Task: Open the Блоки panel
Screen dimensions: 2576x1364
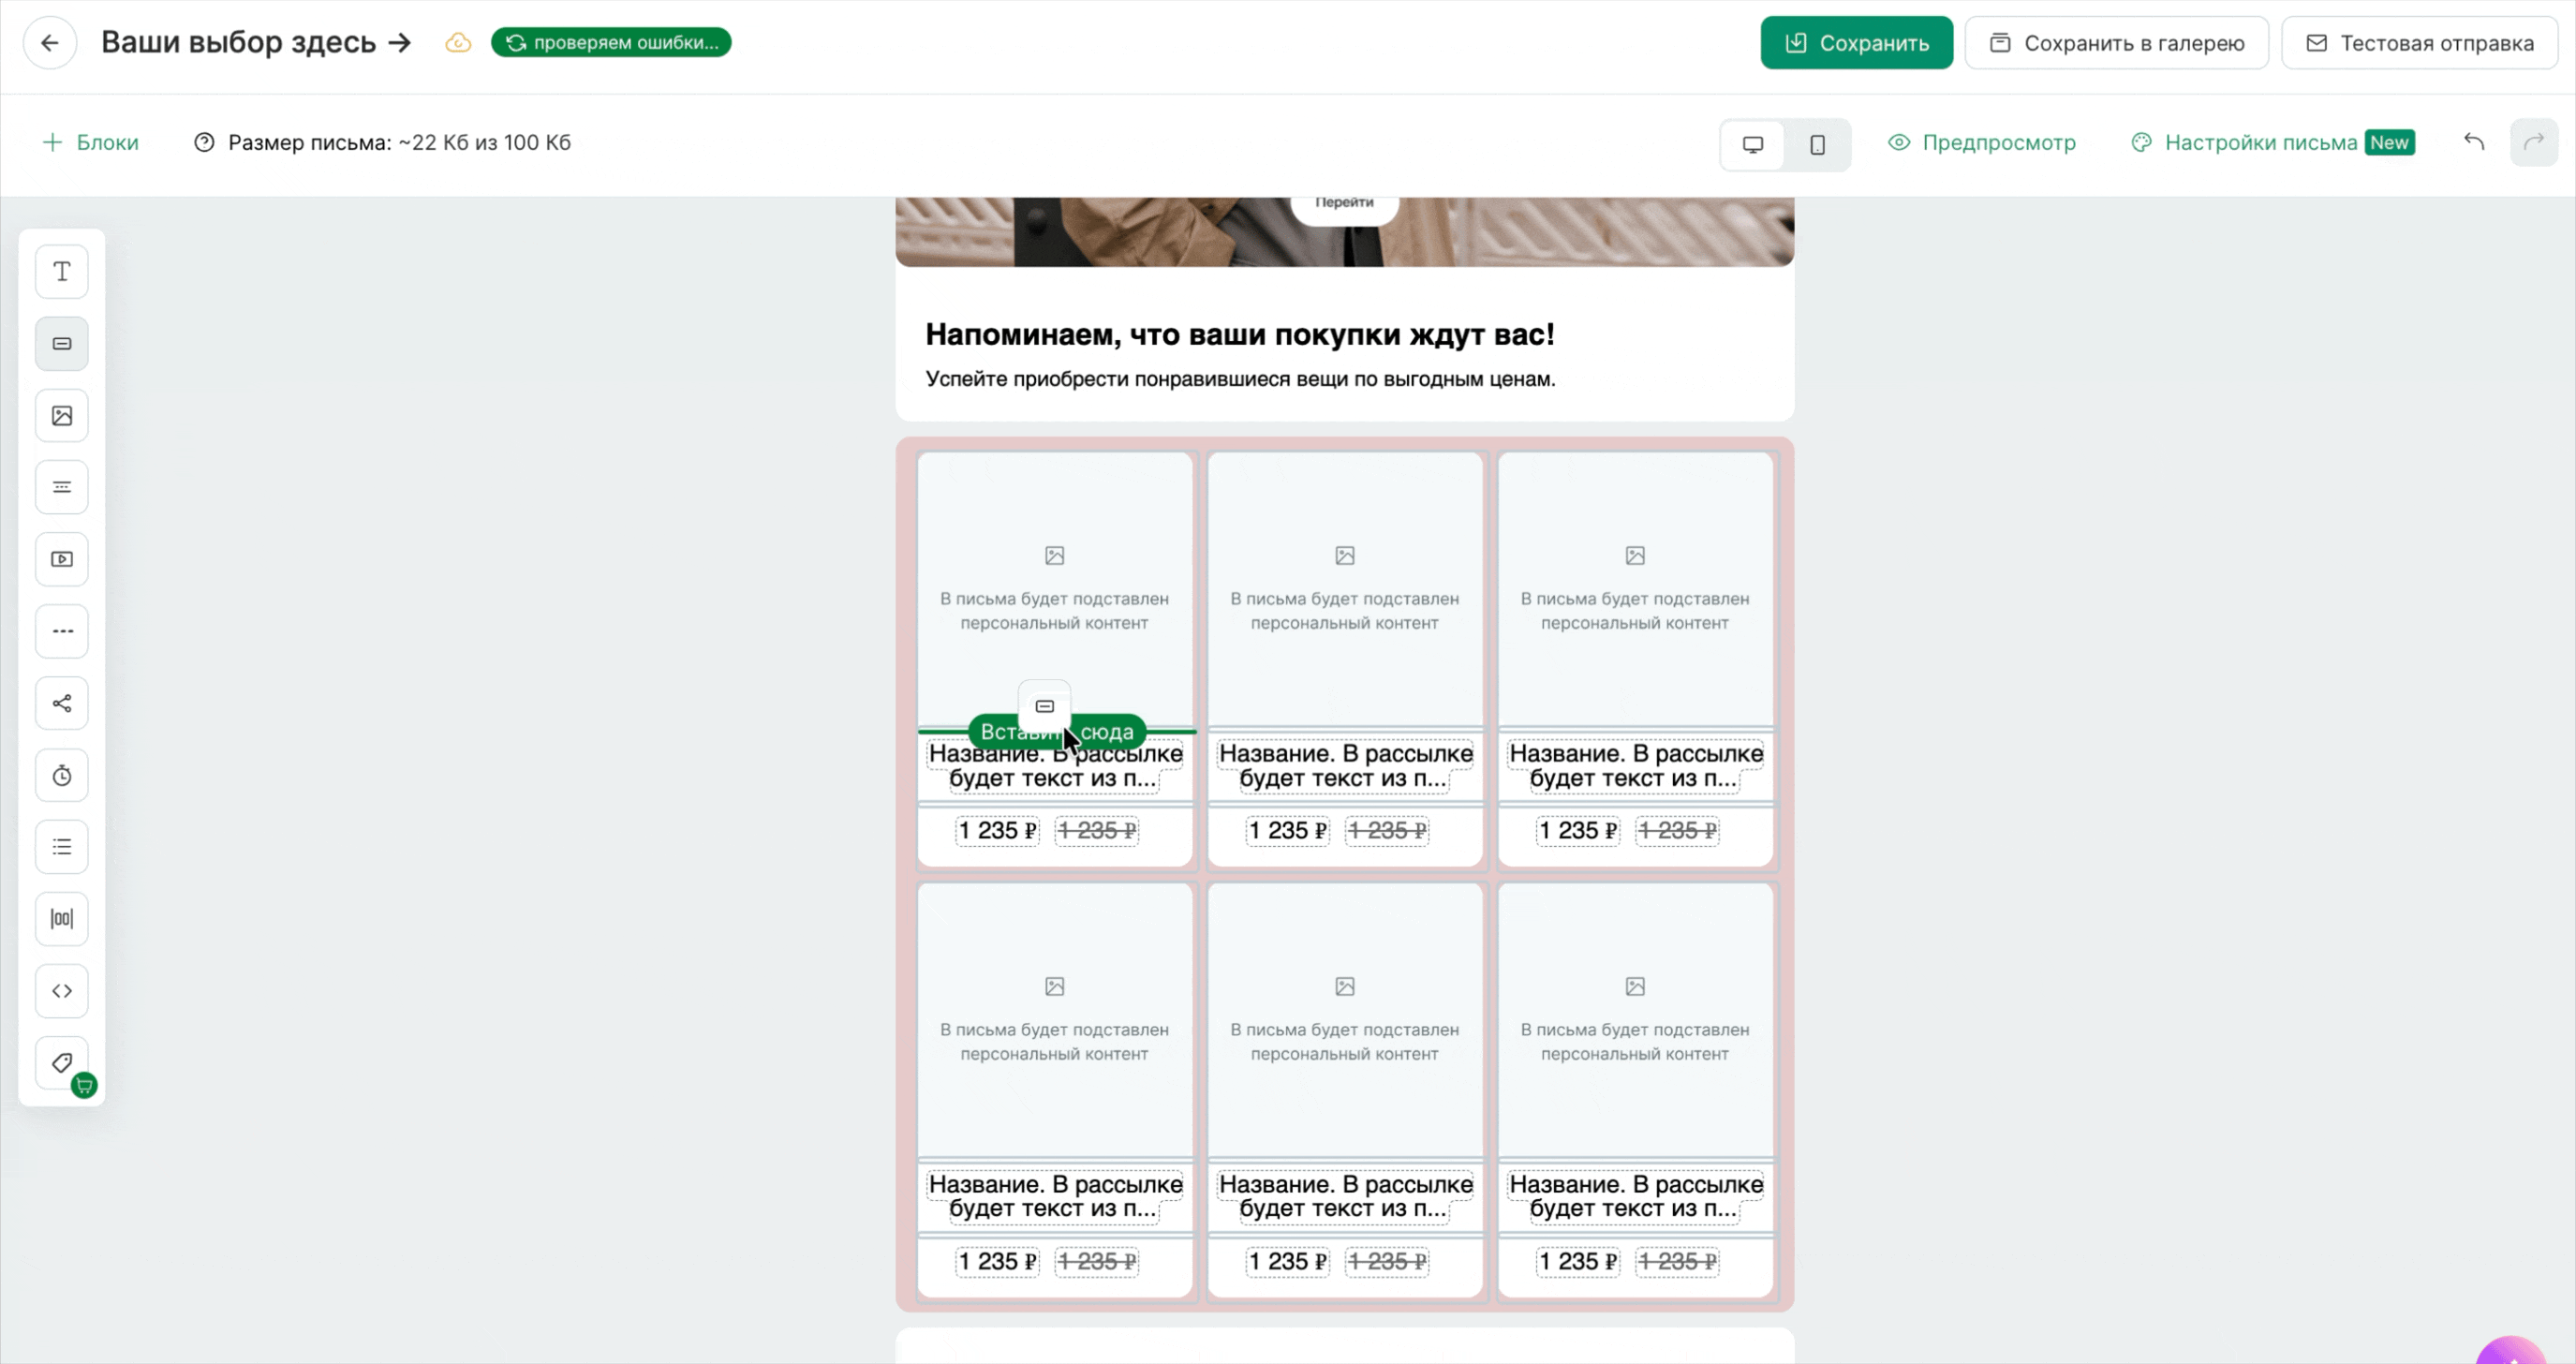Action: tap(91, 143)
